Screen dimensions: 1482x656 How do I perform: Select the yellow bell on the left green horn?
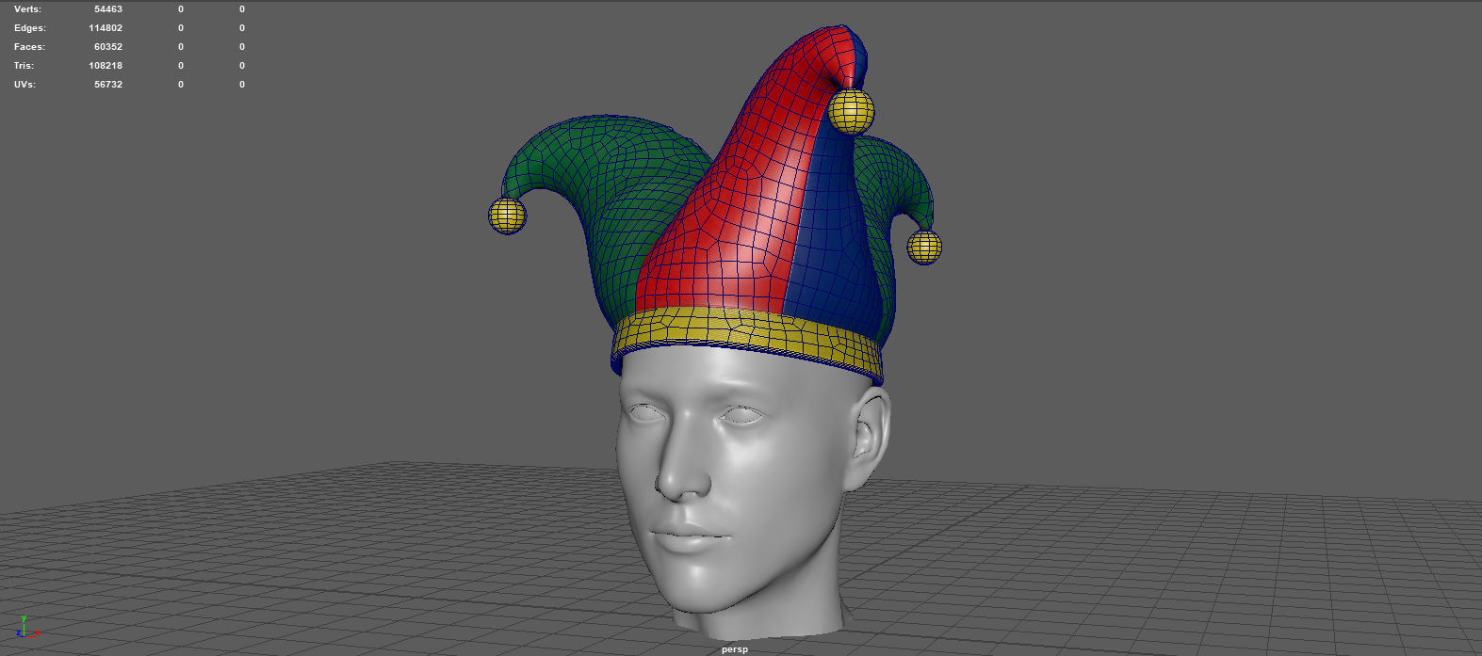tap(507, 216)
